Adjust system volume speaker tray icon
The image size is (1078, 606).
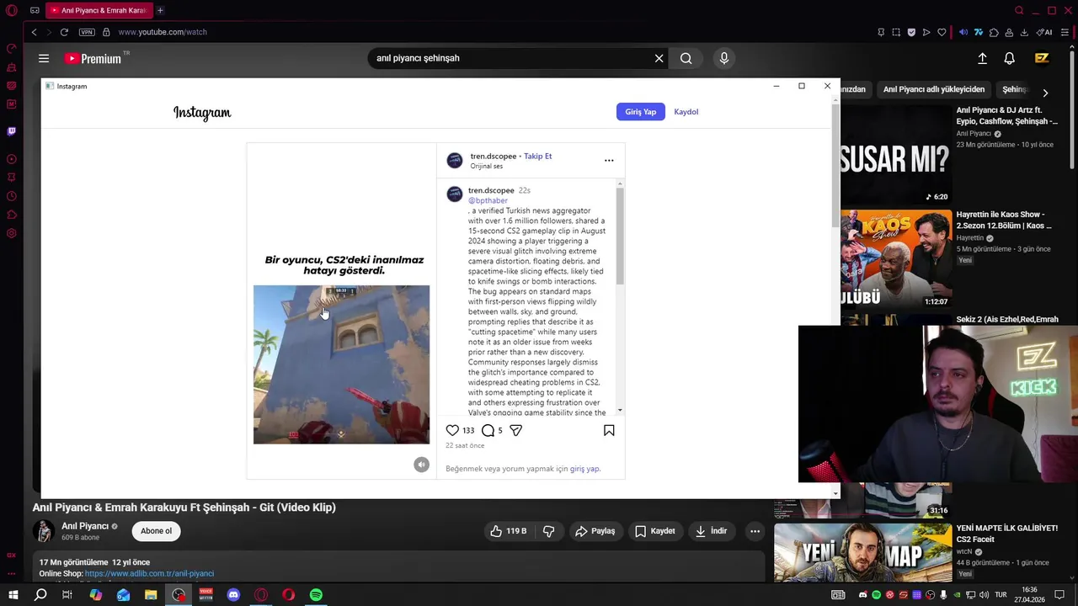(985, 595)
